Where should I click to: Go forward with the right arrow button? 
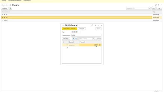[x=6, y=5]
